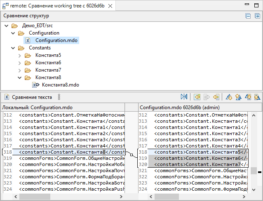Go to next difference icon
Screen dimensions: 263x201
tap(228, 97)
